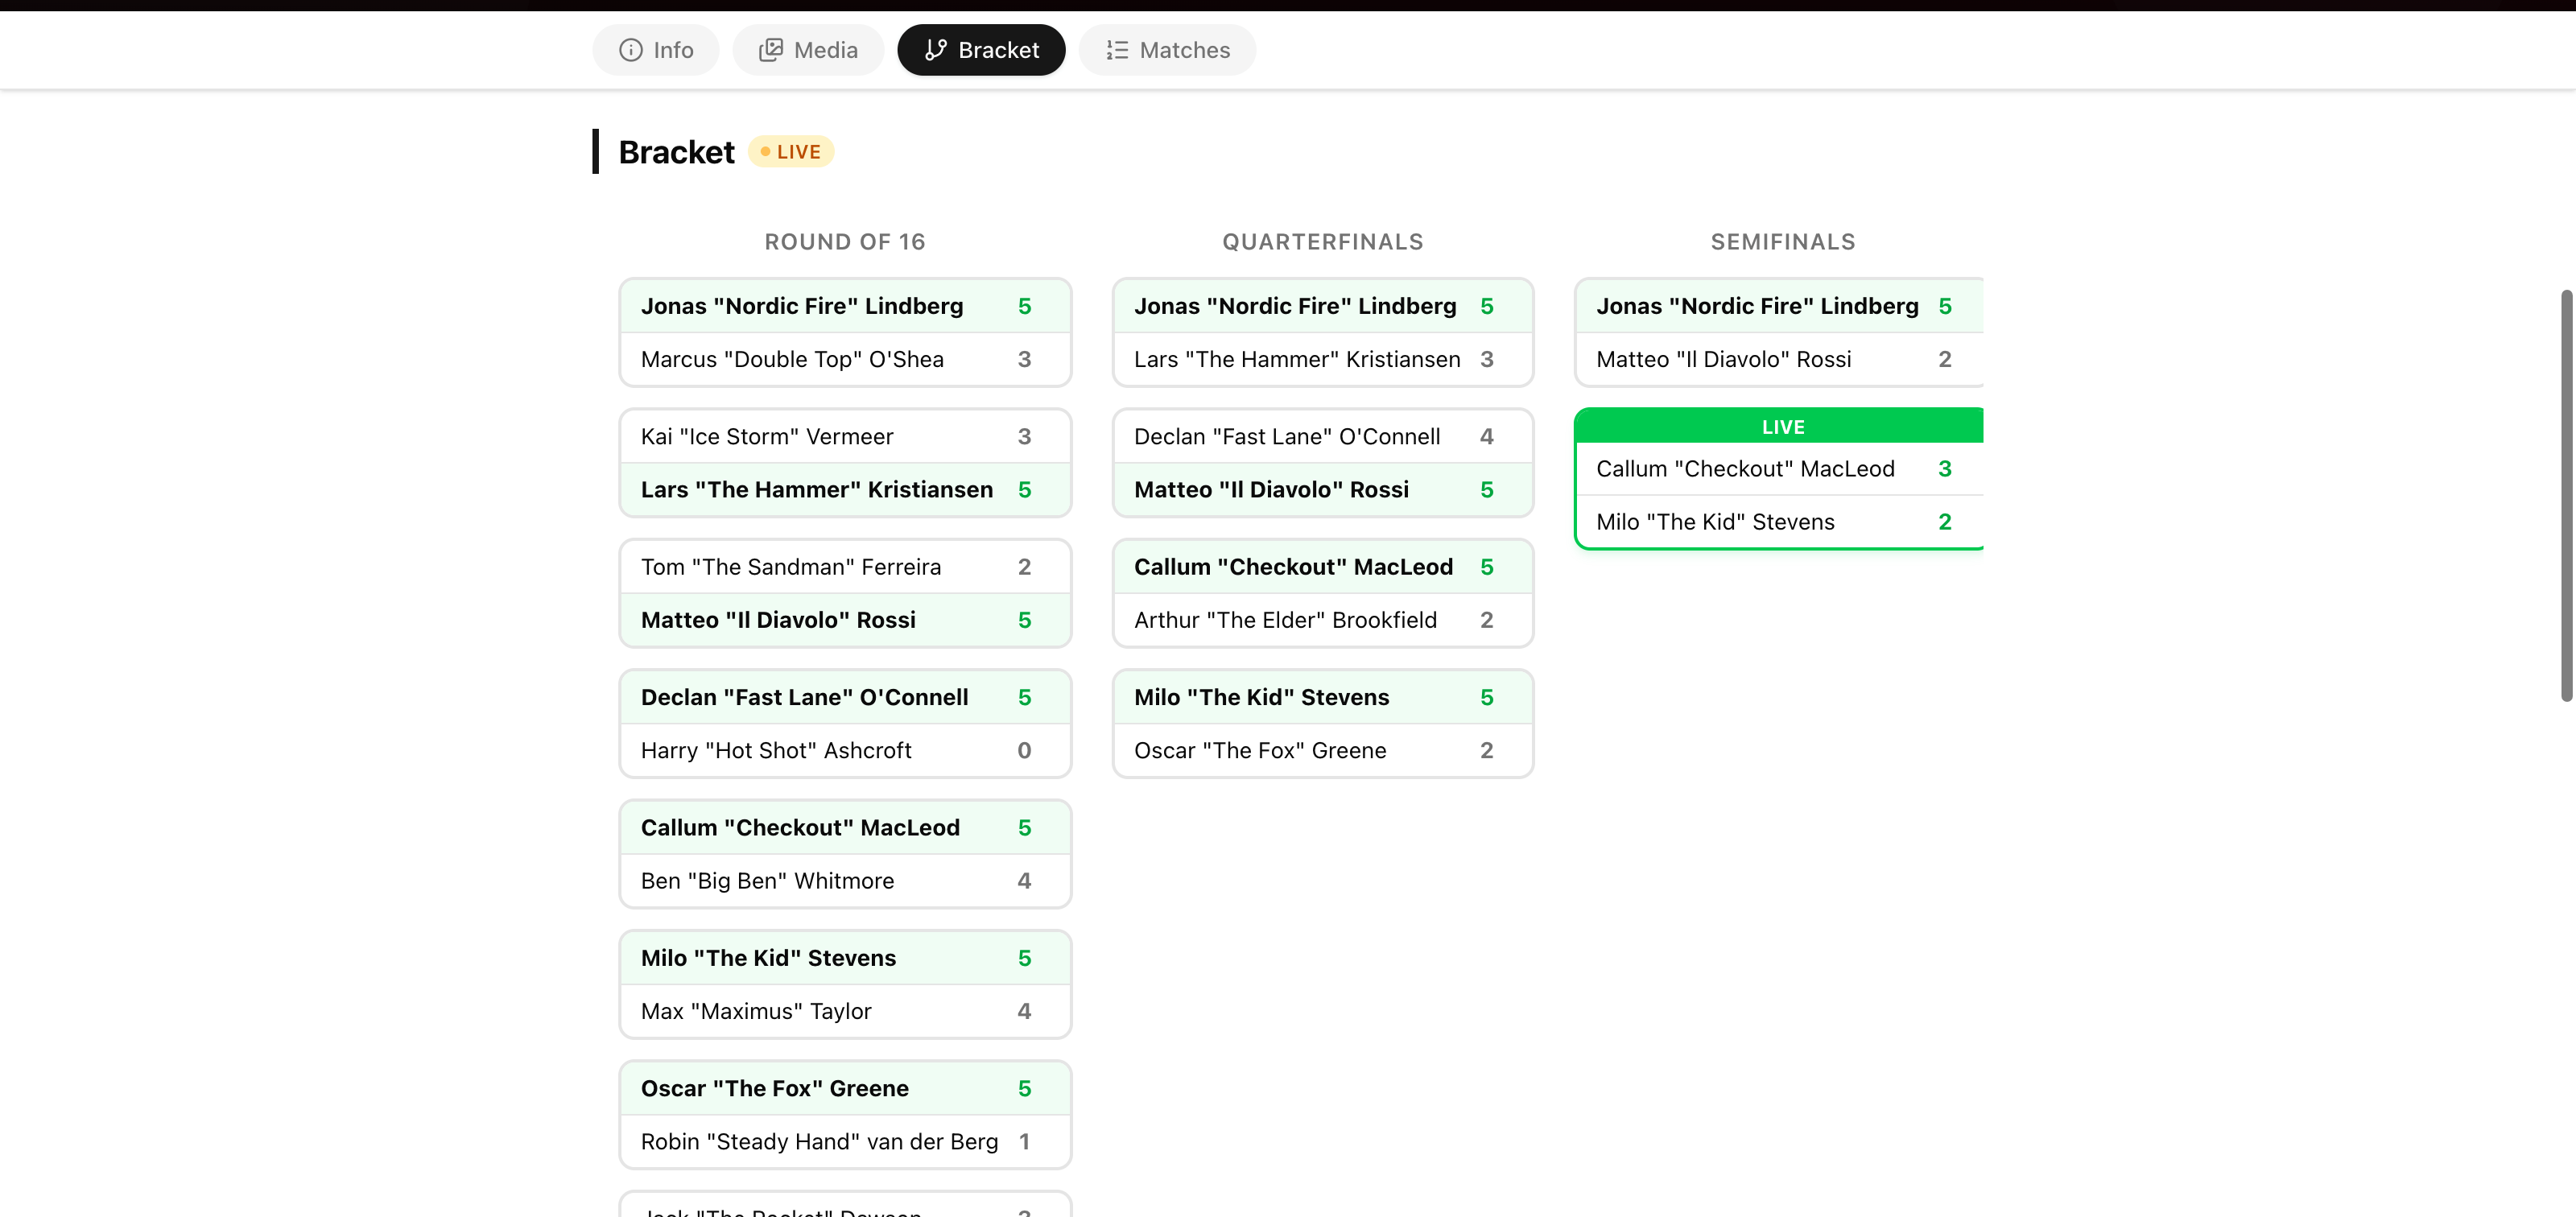2576x1217 pixels.
Task: Select Jonas Lindberg in Round of 16
Action: [845, 306]
